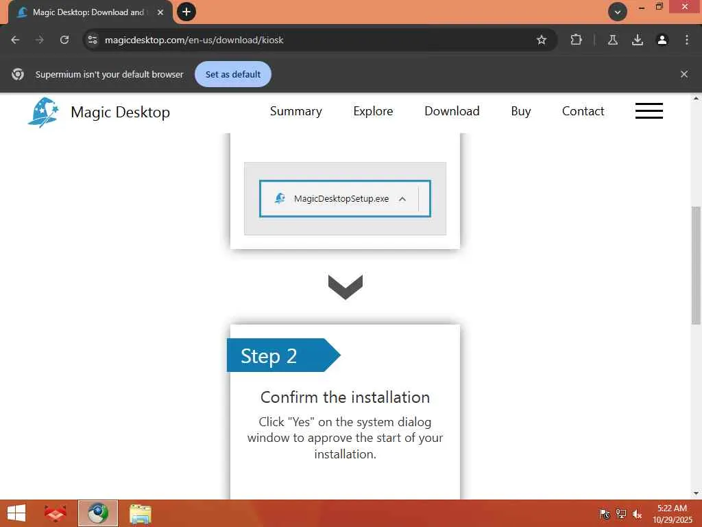Click the 'Confirm the installation' heading
This screenshot has height=527, width=702.
[346, 397]
